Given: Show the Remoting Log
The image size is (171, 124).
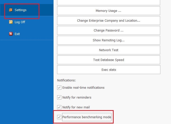Looking at the screenshot, I should 109,40.
